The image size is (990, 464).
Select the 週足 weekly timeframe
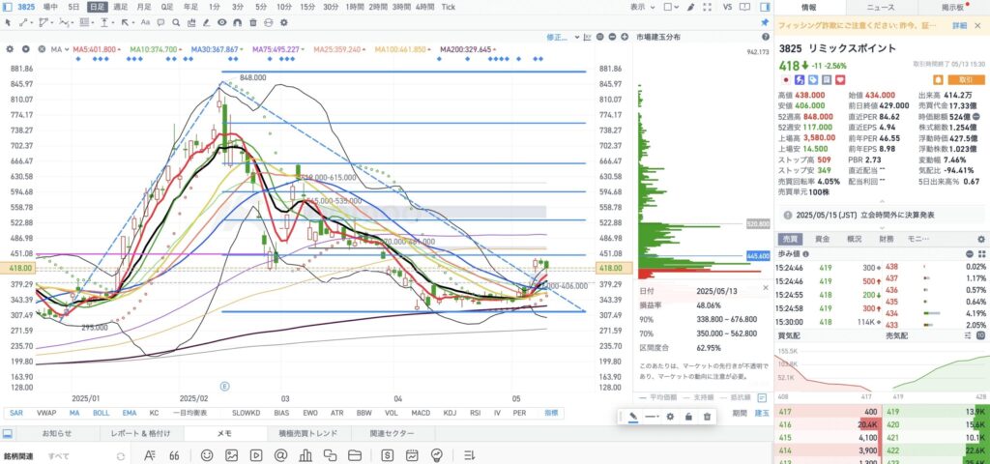click(x=120, y=7)
